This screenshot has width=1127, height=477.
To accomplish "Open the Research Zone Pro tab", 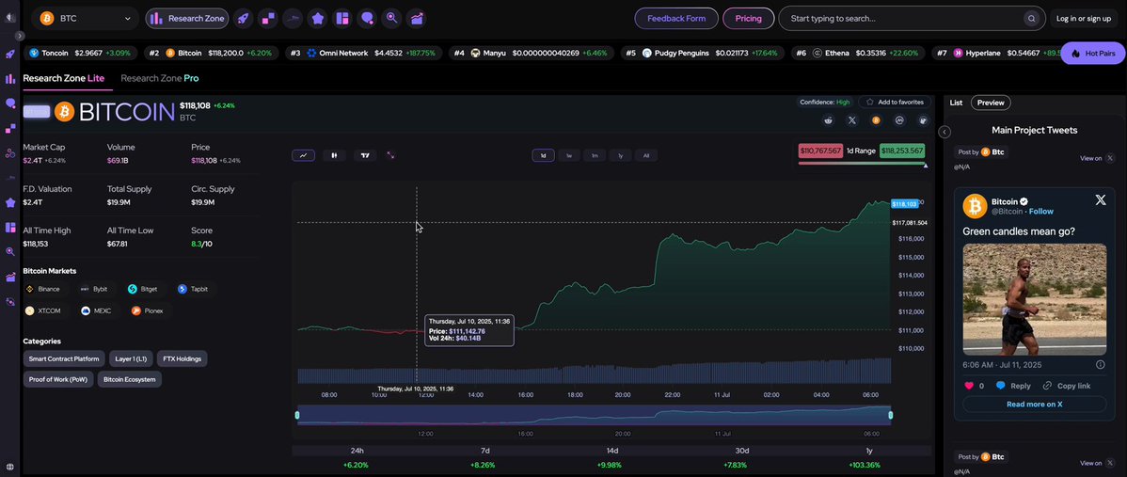I will (x=160, y=78).
